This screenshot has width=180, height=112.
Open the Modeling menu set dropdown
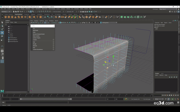(6, 11)
